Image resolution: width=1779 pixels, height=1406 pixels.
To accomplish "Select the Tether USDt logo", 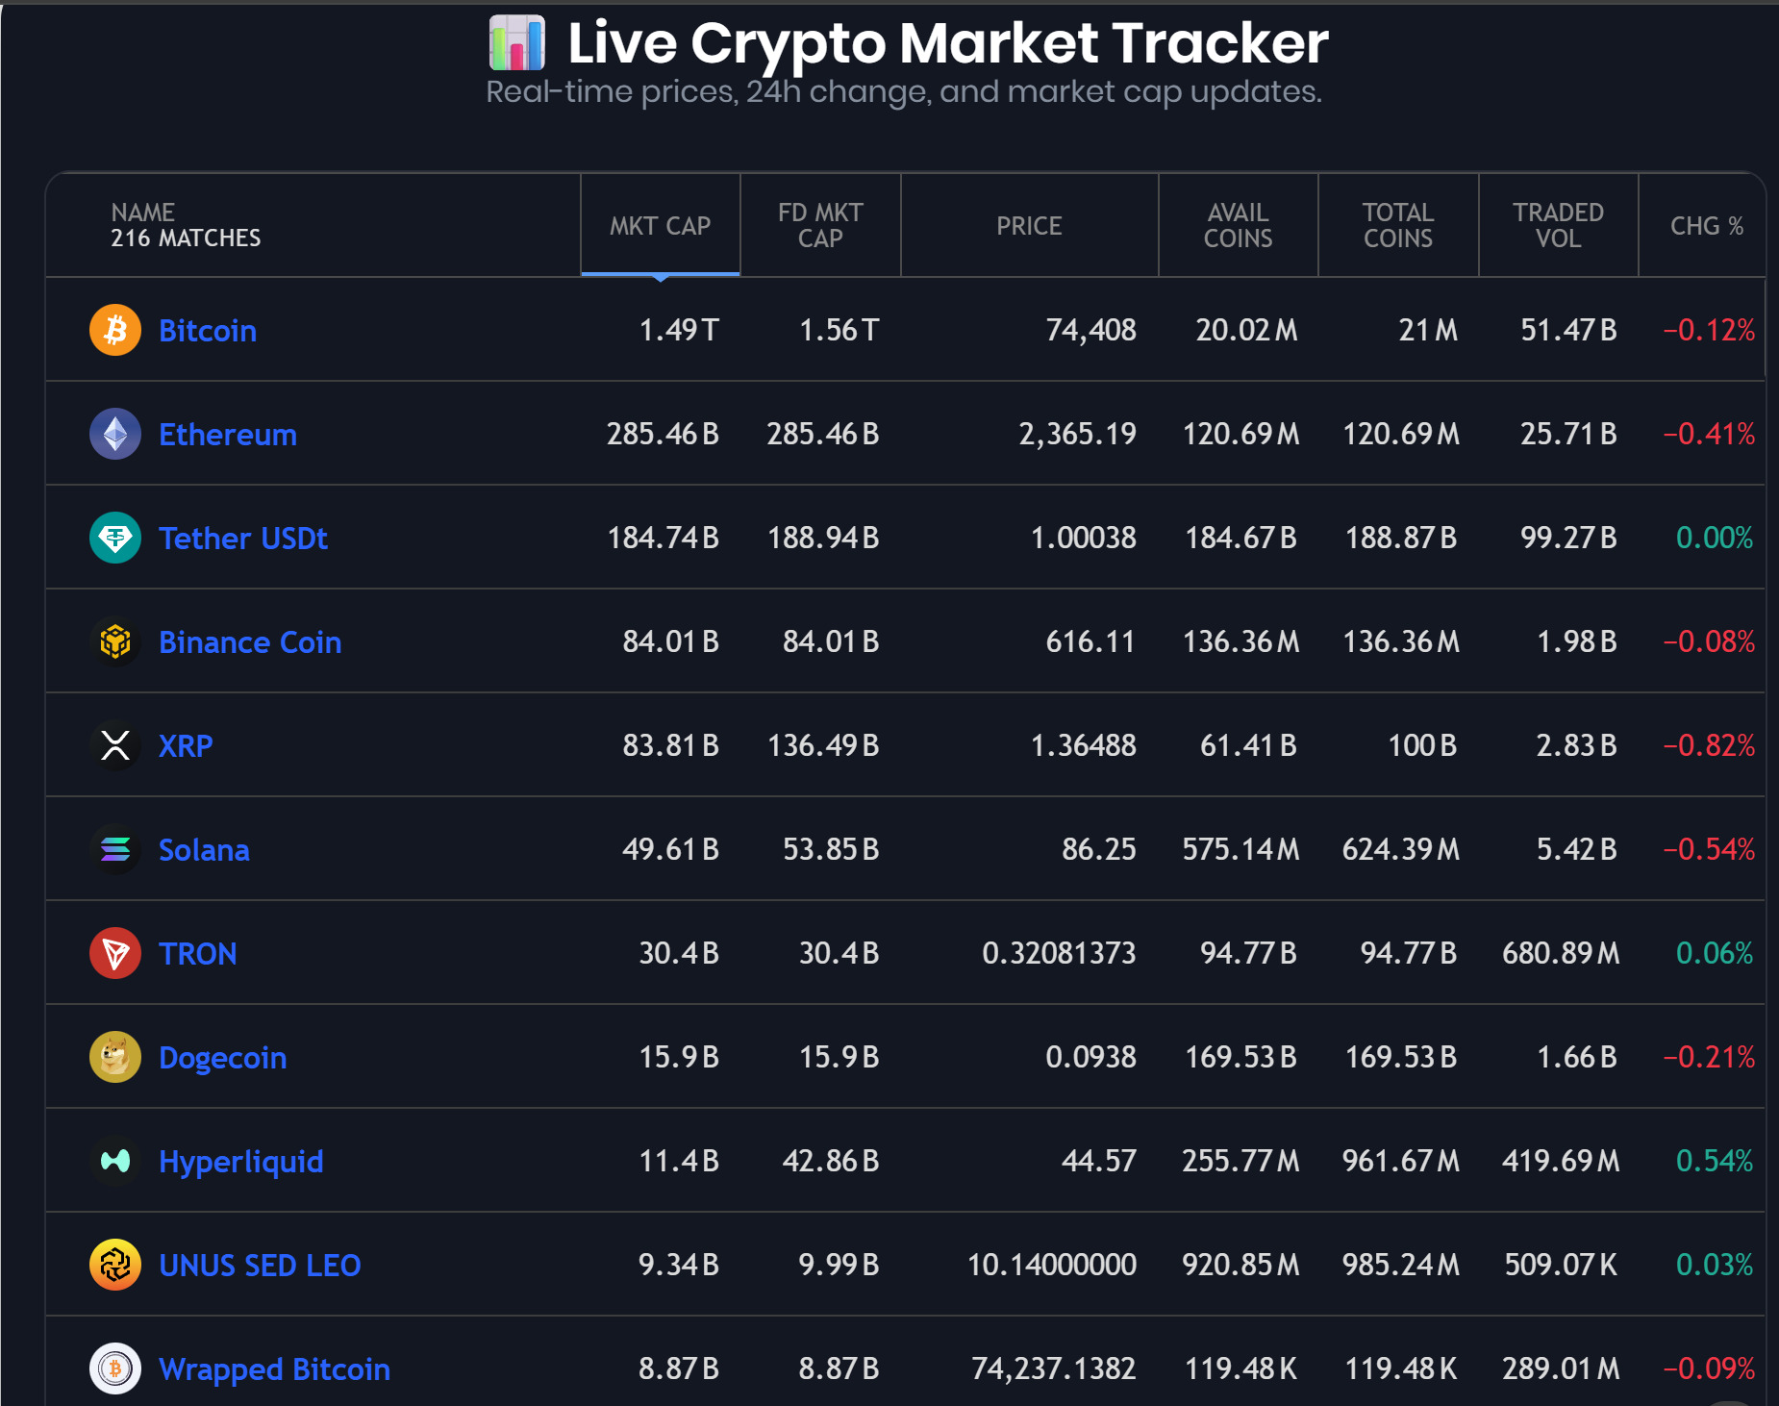I will pos(114,538).
